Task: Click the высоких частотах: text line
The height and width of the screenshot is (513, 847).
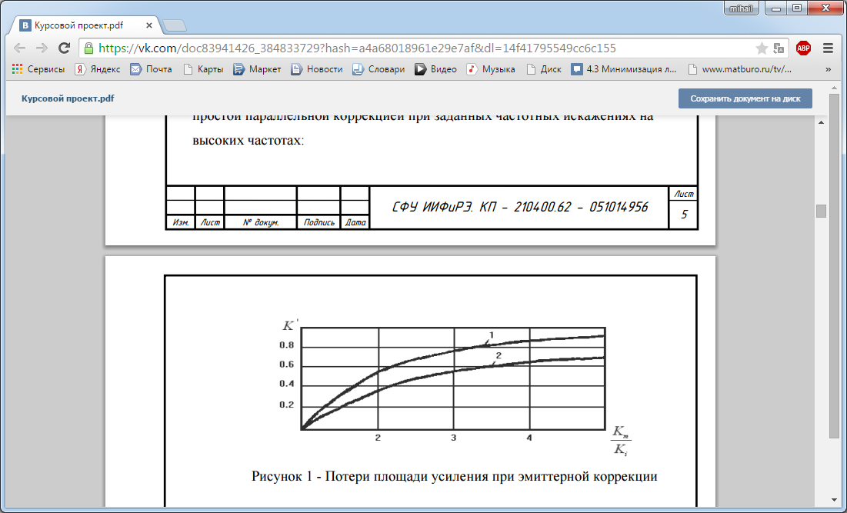Action: (248, 140)
